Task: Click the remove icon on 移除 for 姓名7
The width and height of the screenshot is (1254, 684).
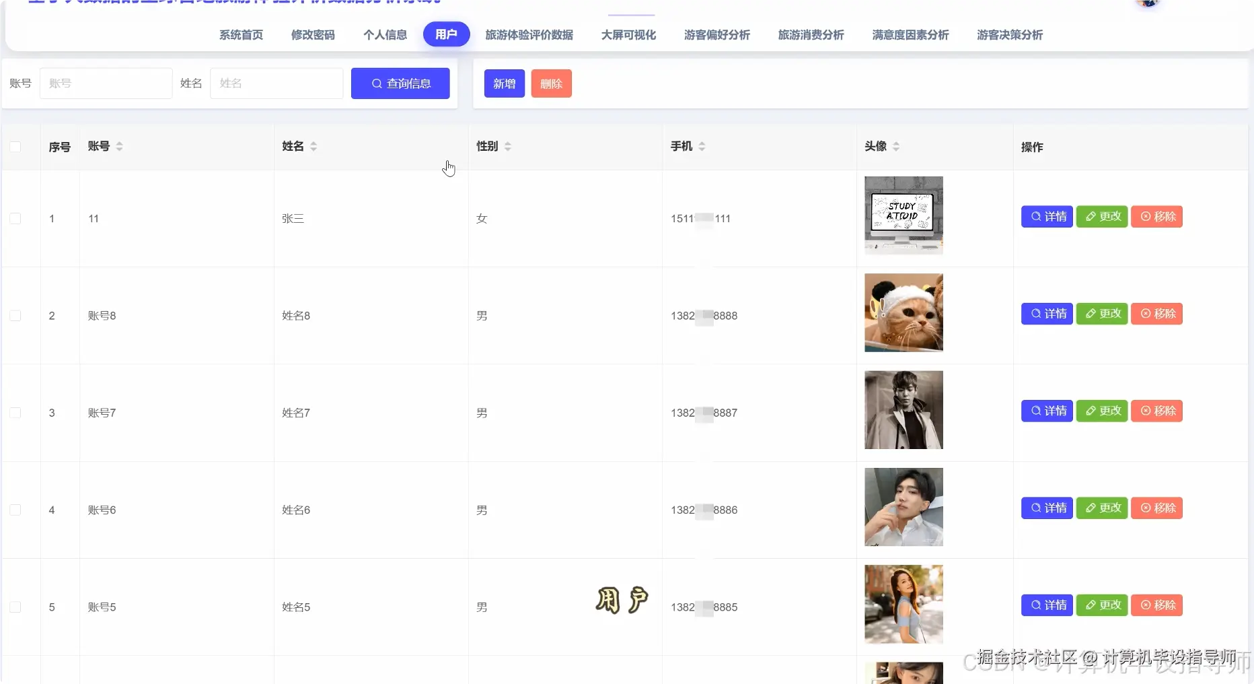Action: tap(1145, 411)
